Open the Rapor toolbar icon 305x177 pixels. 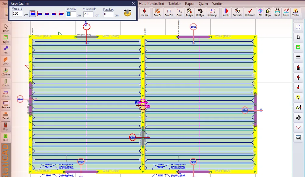click(x=268, y=12)
